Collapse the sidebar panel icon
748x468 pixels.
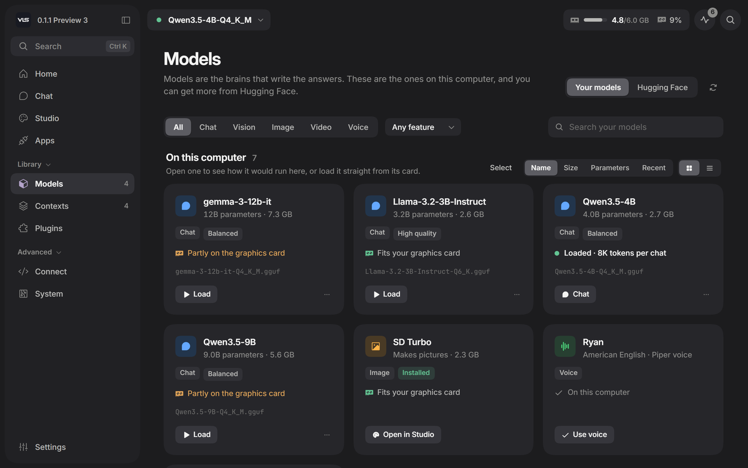[126, 20]
